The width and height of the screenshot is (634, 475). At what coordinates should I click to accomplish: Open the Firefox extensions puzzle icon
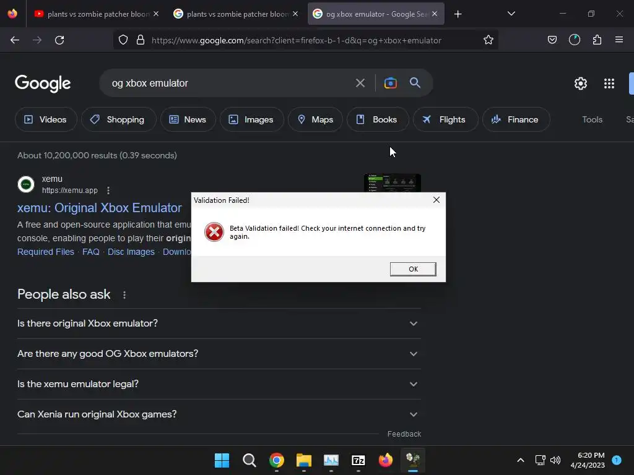tap(597, 40)
